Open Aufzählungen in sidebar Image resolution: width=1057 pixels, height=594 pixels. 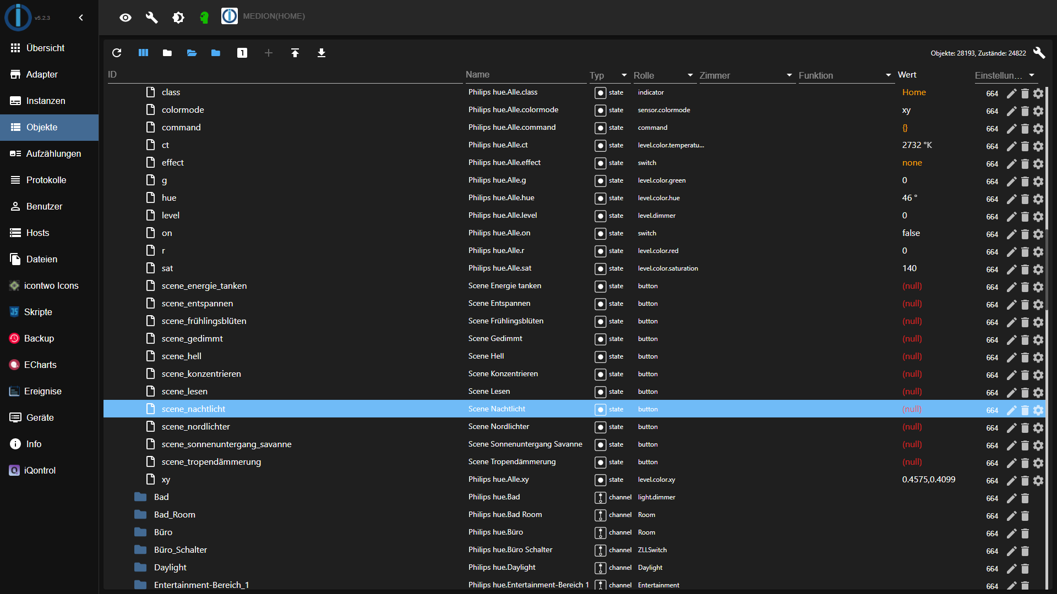point(49,153)
